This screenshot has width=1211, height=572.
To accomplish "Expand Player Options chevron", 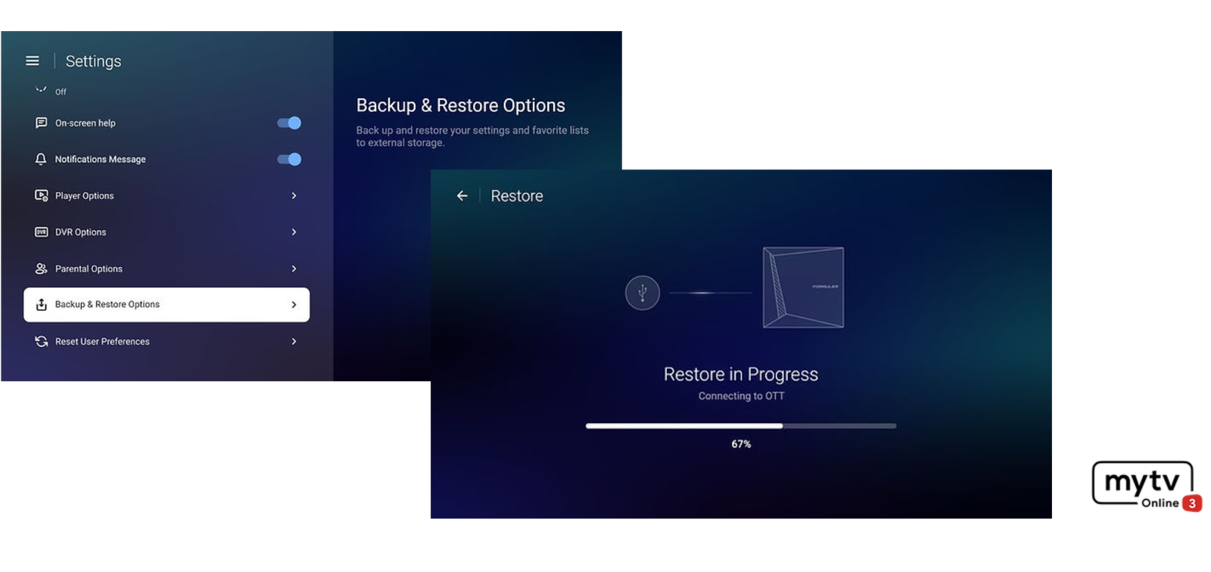I will [x=294, y=196].
